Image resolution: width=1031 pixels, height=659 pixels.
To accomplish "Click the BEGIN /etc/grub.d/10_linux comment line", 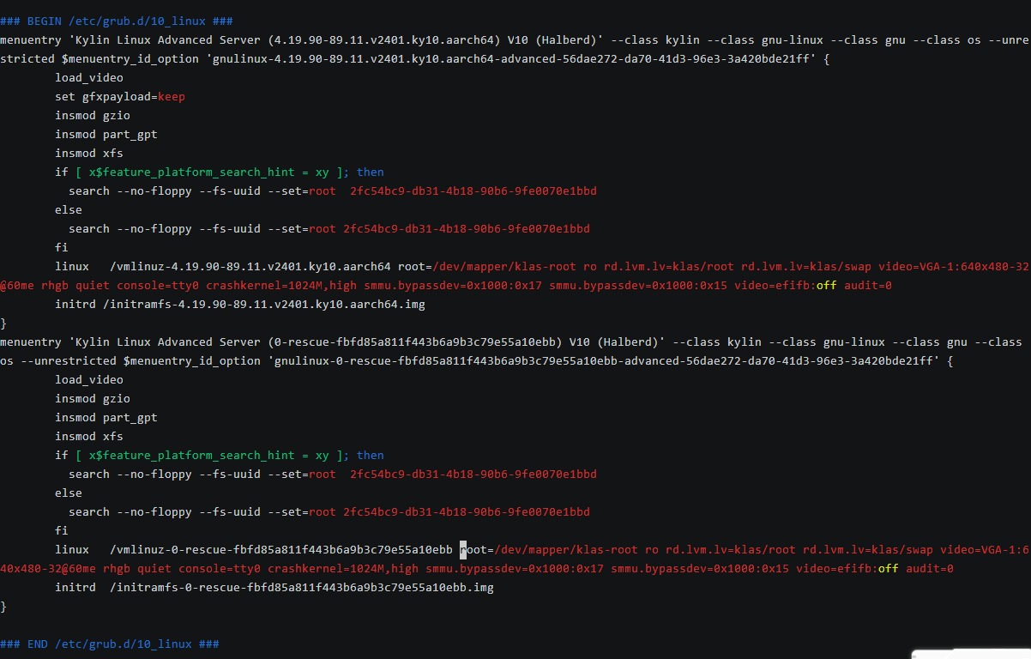I will tap(116, 21).
